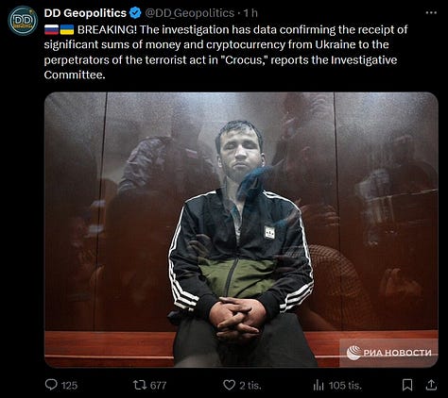Viewport: 448px width, 398px height.
Task: Click the post text beginning 'BREAKING!'
Action: pos(226,52)
